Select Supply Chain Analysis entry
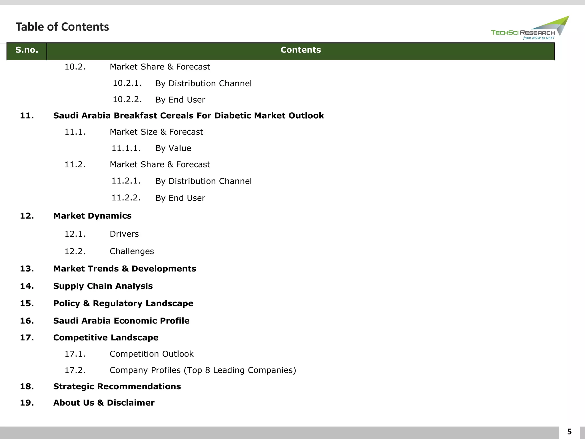Image resolution: width=585 pixels, height=439 pixels. point(103,286)
